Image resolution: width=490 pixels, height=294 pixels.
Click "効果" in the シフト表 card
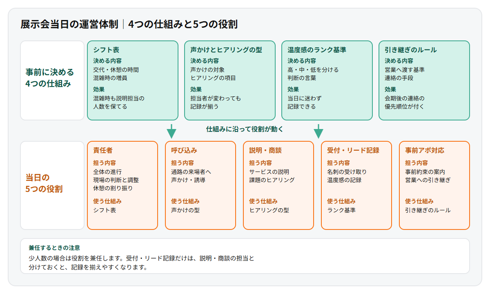(99, 89)
